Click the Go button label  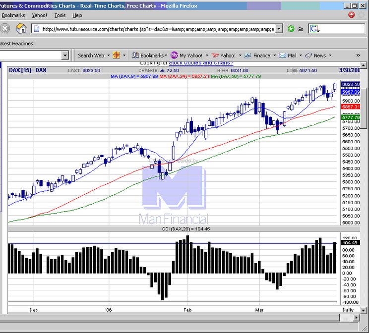click(300, 29)
